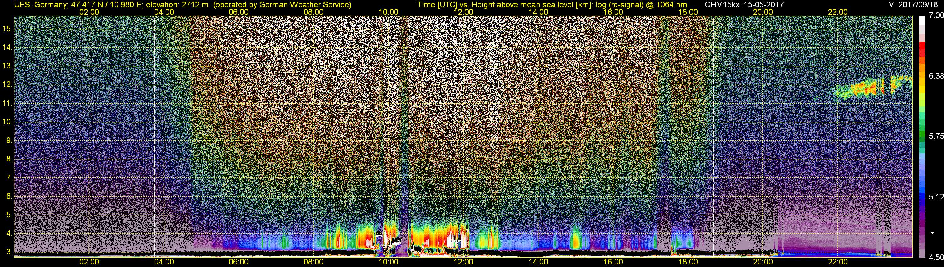Click the 02:00 label on the top time axis
The height and width of the screenshot is (267, 944).
point(89,12)
